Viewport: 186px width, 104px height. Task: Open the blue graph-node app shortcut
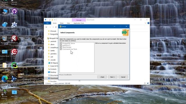[14, 79]
